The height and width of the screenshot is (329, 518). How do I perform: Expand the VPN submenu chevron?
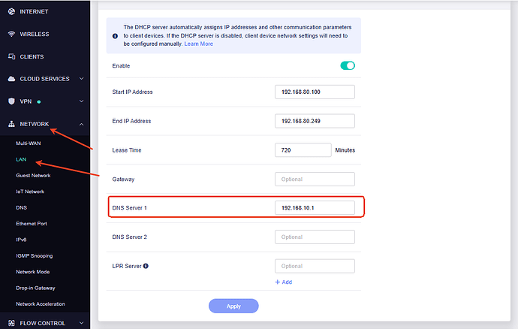pyautogui.click(x=81, y=101)
